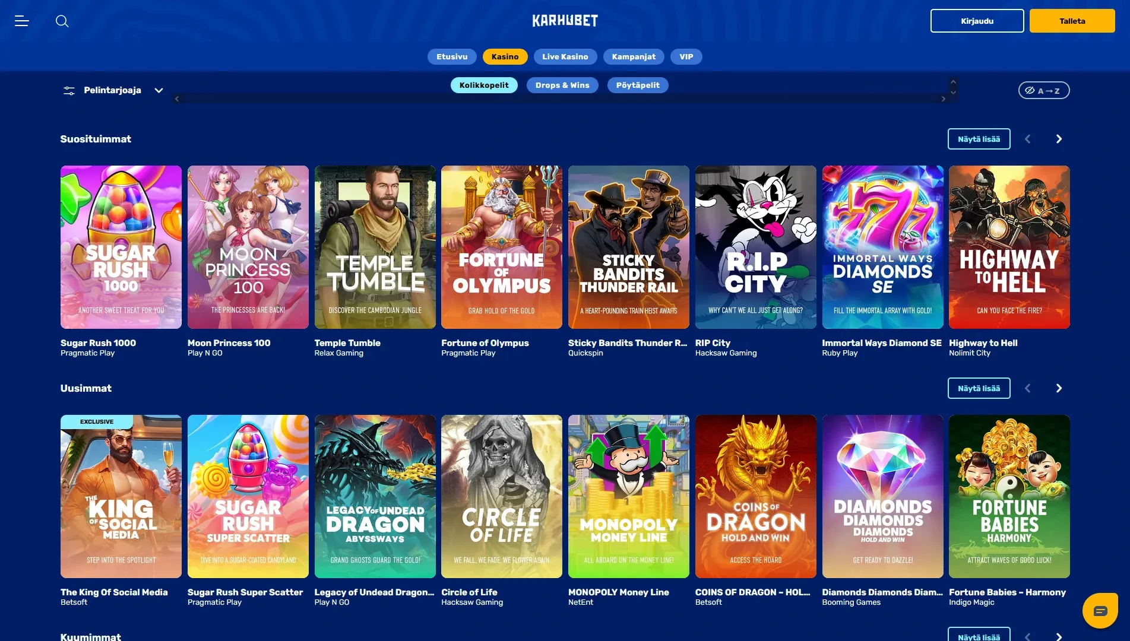
Task: Click Fortune Babies - Harmony title link
Action: tap(1007, 592)
